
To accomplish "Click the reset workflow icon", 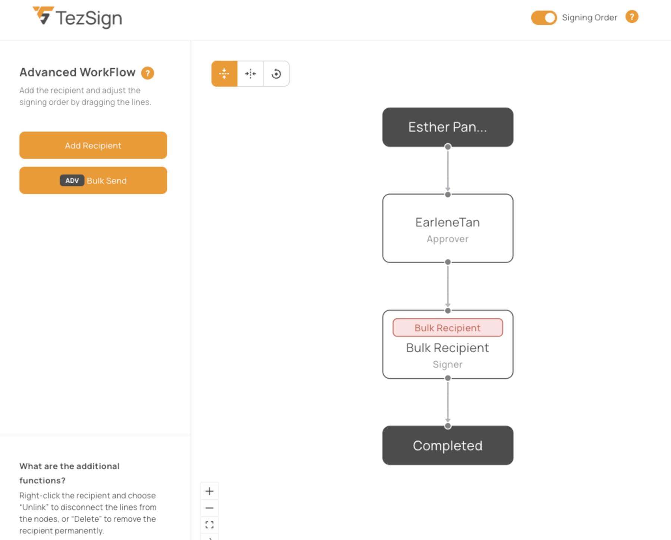I will point(276,74).
